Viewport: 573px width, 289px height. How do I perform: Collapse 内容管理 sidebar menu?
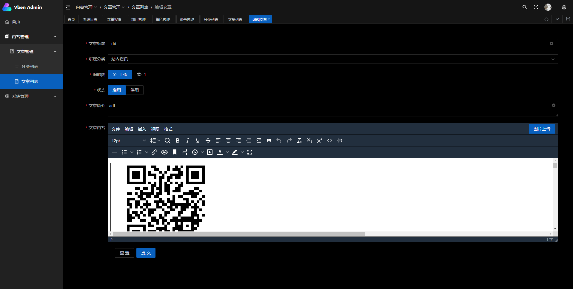(x=31, y=37)
